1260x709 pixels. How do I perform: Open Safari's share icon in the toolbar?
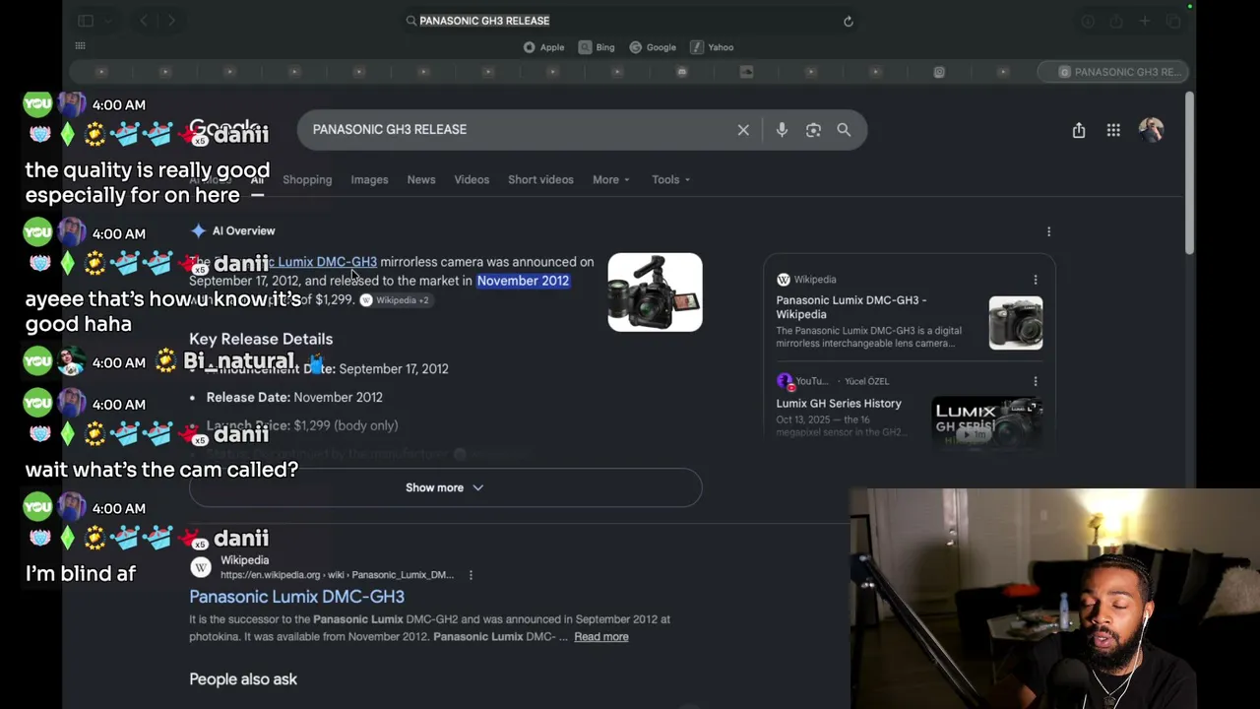pos(1116,21)
